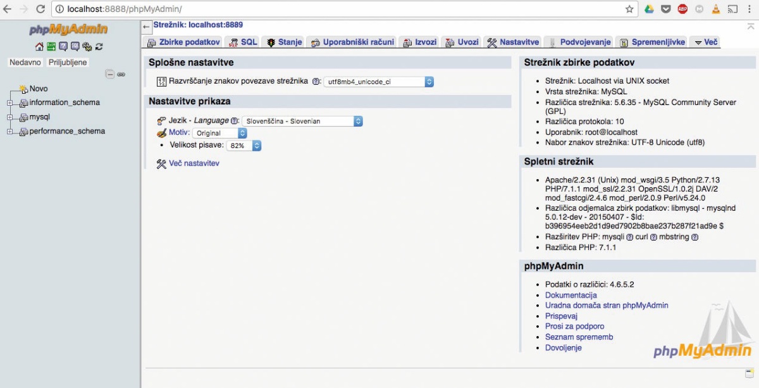759x388 pixels.
Task: Switch to the Nastavitve tab
Action: click(x=513, y=42)
